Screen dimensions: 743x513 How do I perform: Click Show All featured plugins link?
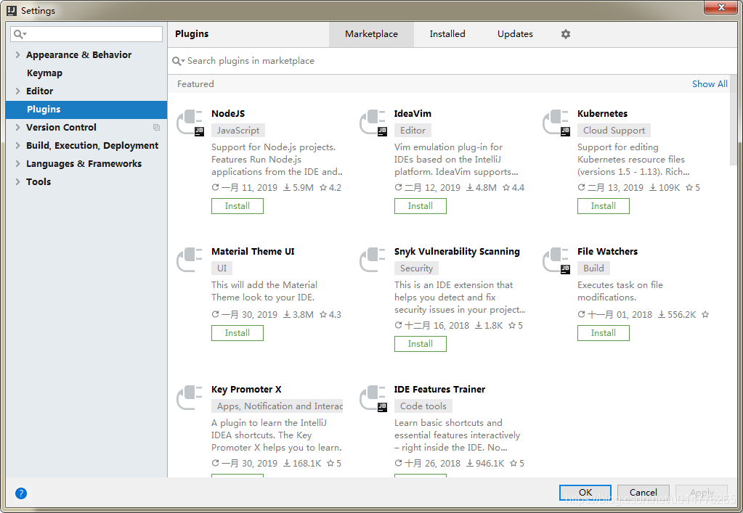point(710,83)
